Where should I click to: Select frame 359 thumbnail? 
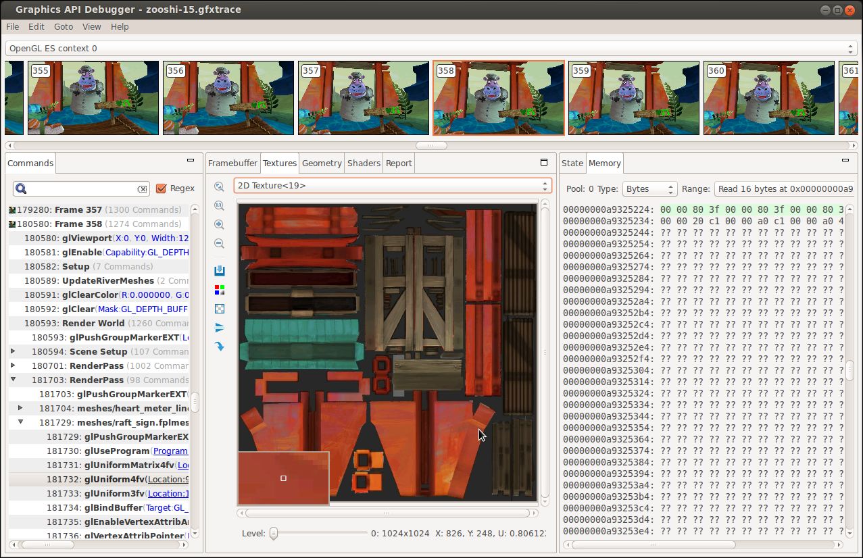(633, 98)
